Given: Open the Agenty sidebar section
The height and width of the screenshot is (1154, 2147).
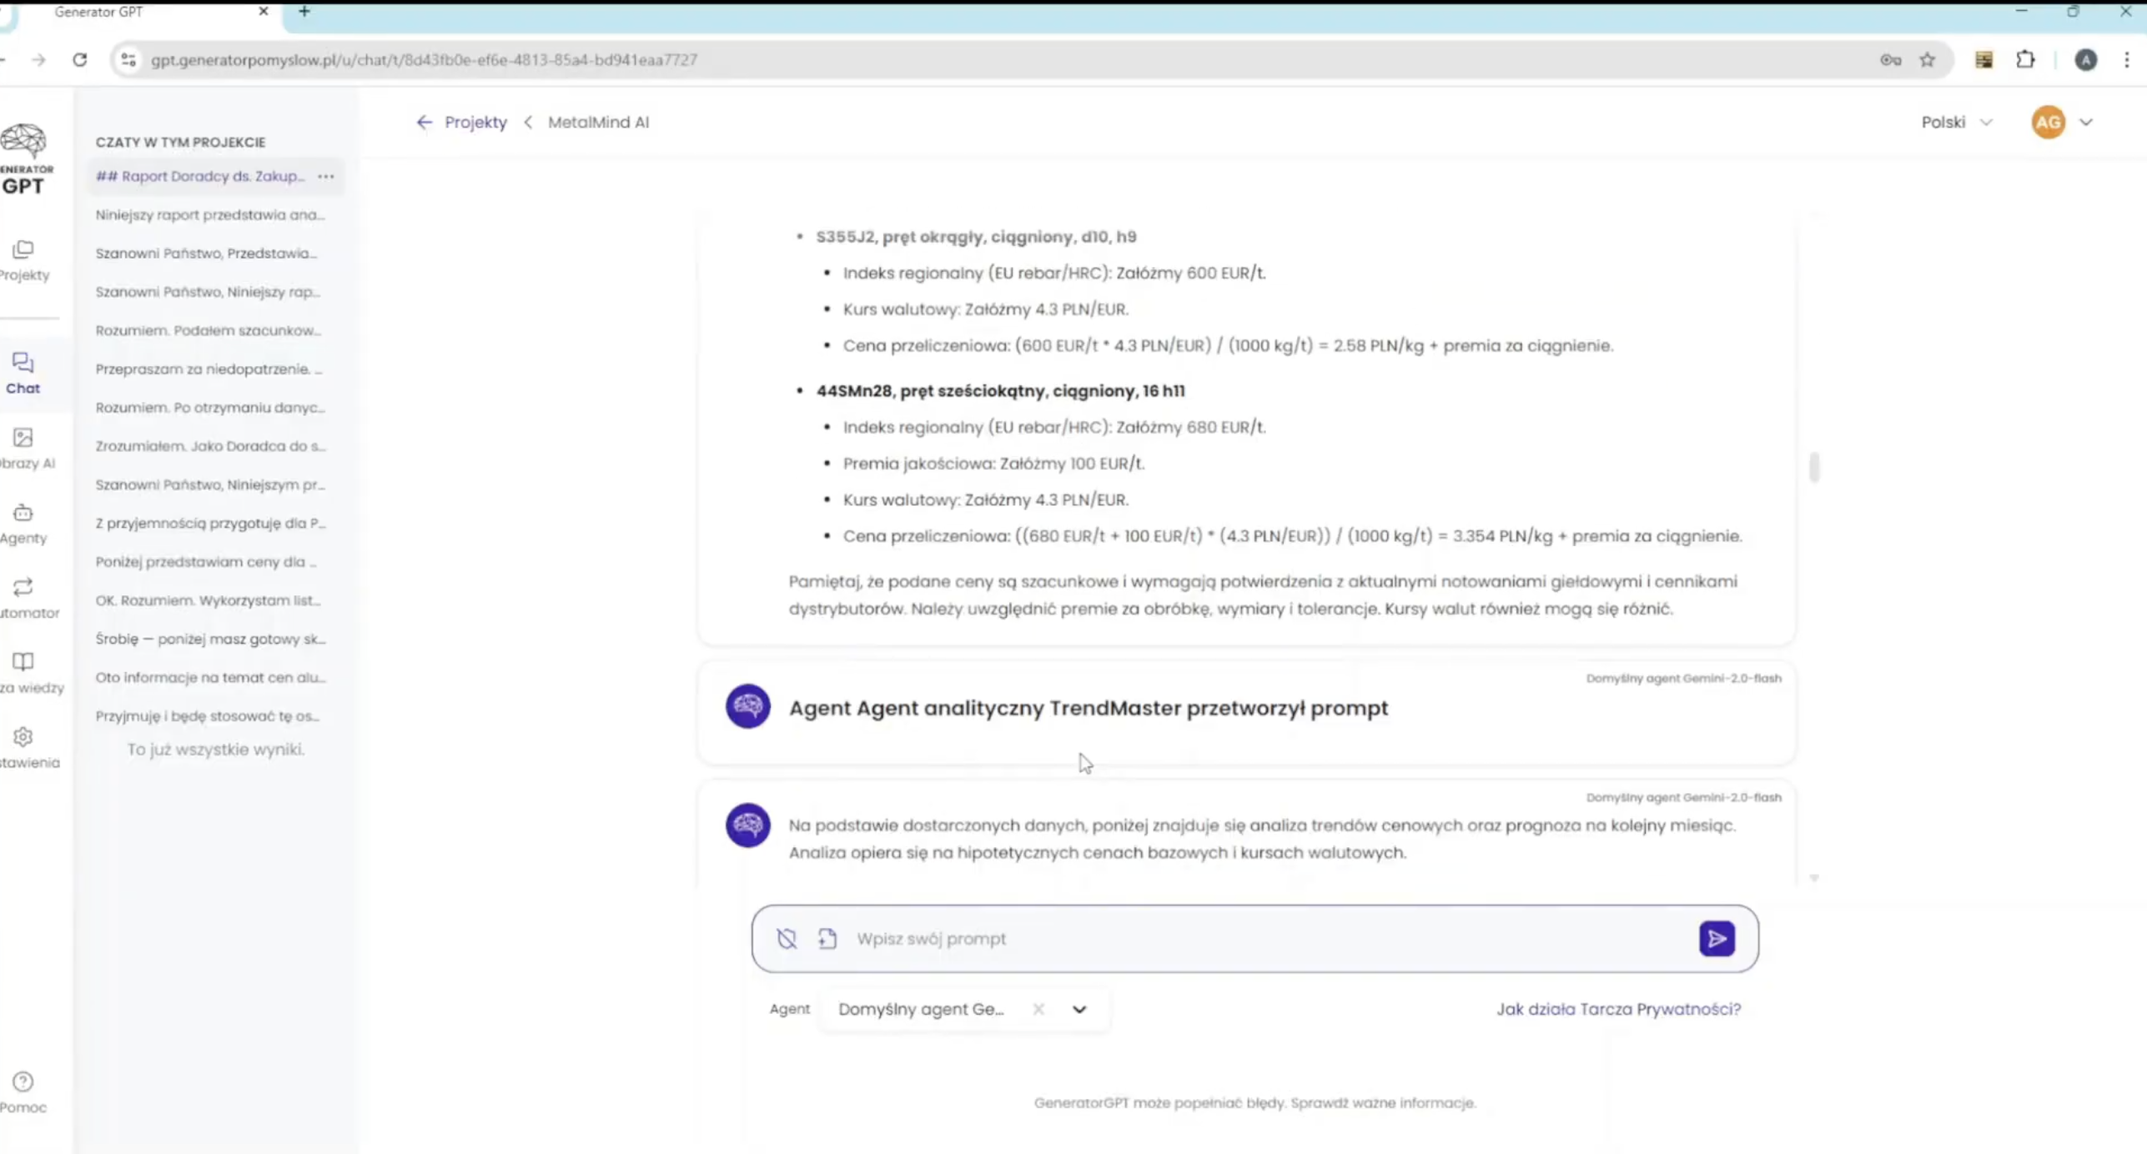Looking at the screenshot, I should coord(23,523).
